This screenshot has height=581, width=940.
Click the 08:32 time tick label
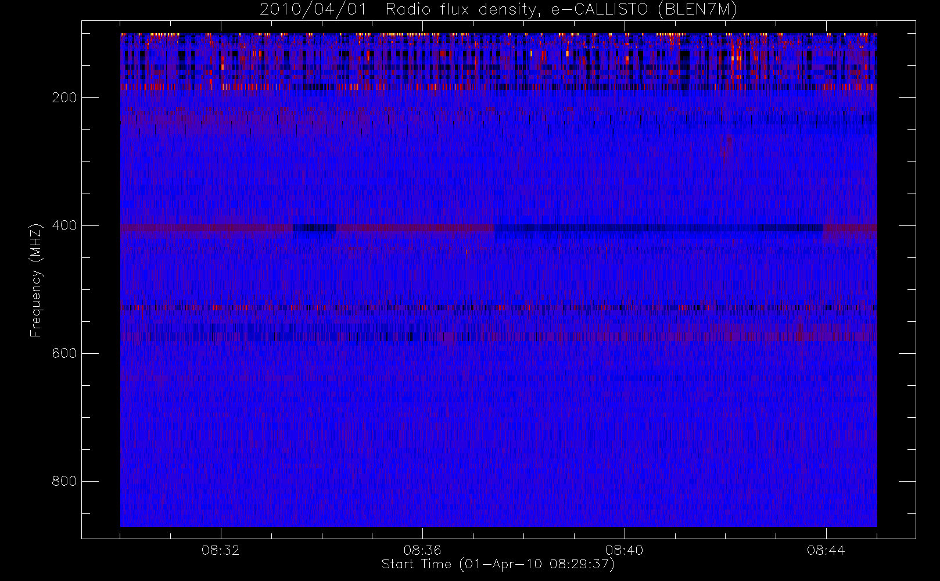coord(221,550)
